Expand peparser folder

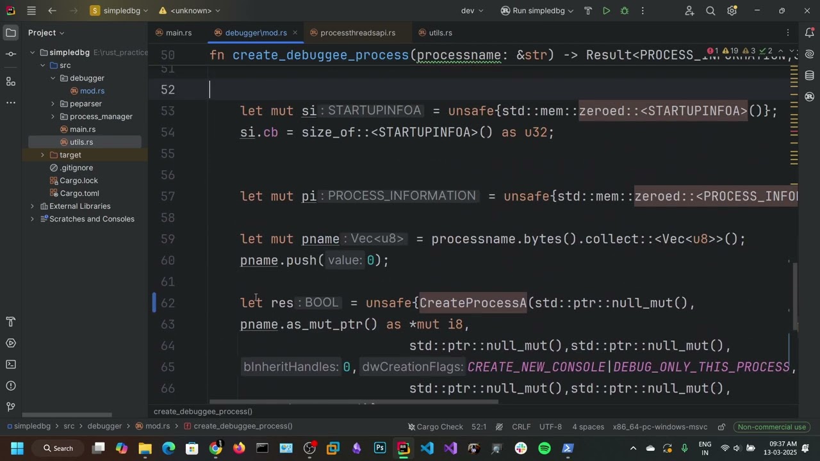(53, 104)
